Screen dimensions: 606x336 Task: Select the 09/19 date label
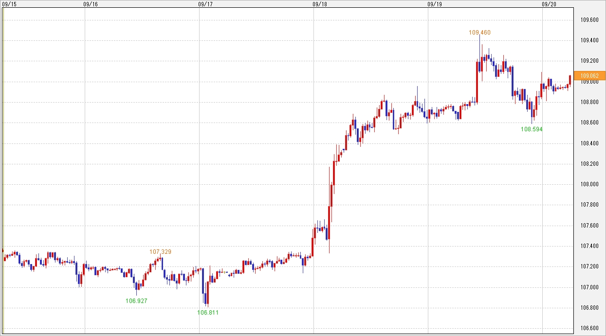pos(434,4)
